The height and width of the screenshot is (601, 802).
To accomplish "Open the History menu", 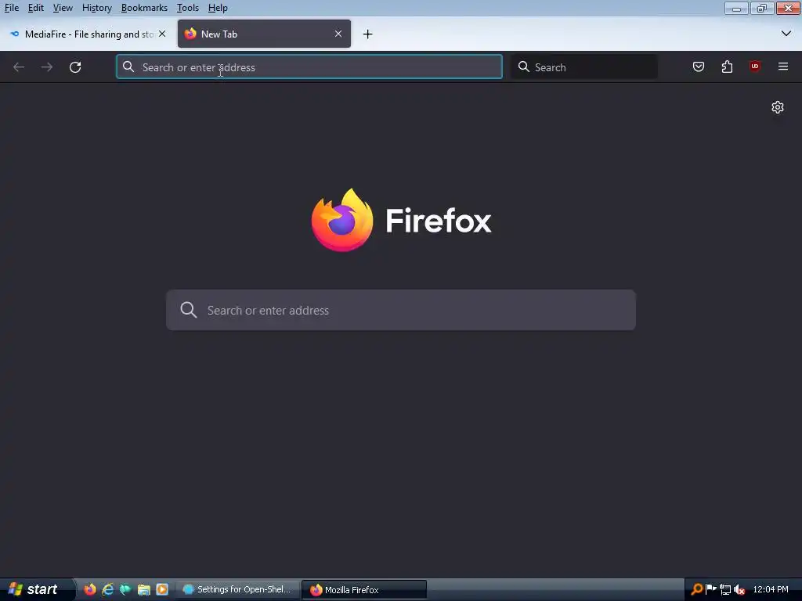I will [96, 8].
